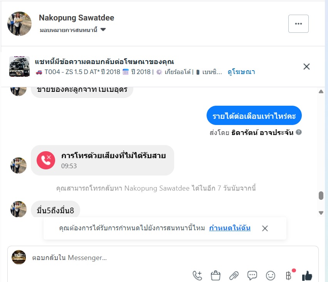The image size is (328, 282).
Task: Click the call request phone icon
Action: [x=197, y=275]
